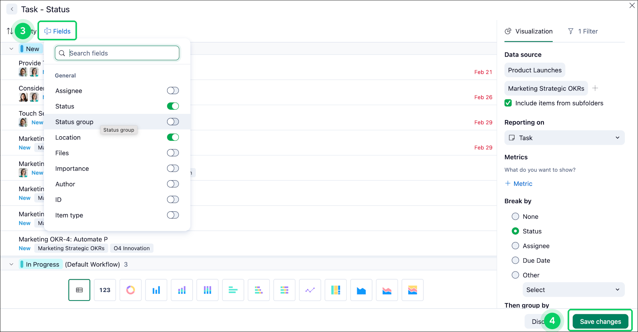Pick the 123 single-number visualization
The height and width of the screenshot is (332, 638).
point(105,290)
